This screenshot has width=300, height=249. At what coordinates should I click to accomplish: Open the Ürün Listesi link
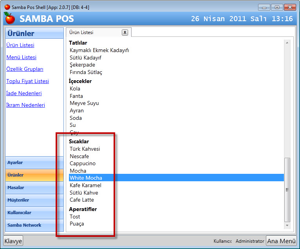click(20, 45)
